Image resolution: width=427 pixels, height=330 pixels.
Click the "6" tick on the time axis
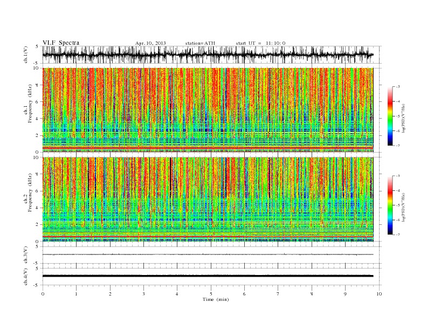tap(244, 294)
